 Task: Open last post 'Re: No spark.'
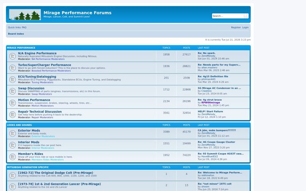[x=207, y=53]
